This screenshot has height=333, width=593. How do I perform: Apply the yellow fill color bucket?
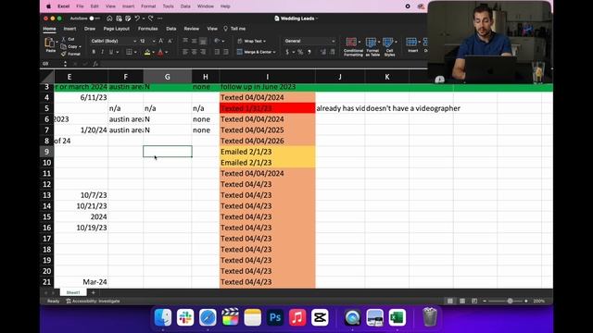pos(147,52)
